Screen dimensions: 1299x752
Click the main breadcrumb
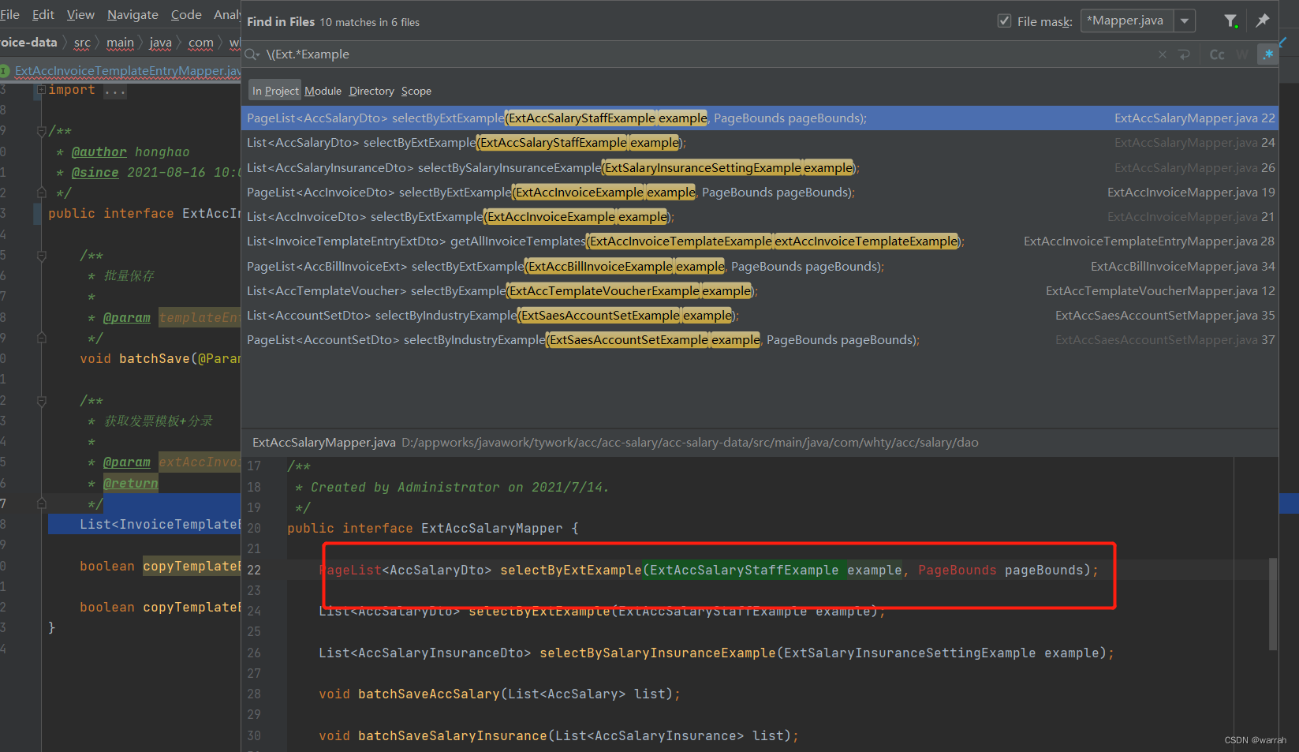point(120,43)
